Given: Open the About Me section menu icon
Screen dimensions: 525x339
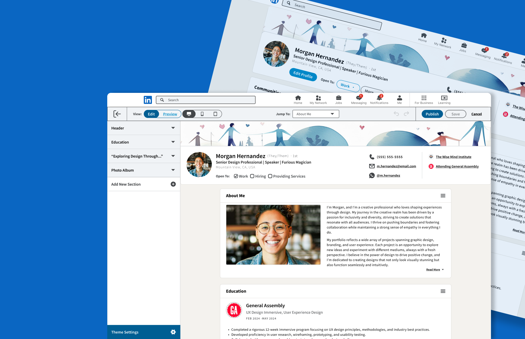Looking at the screenshot, I should pyautogui.click(x=443, y=196).
